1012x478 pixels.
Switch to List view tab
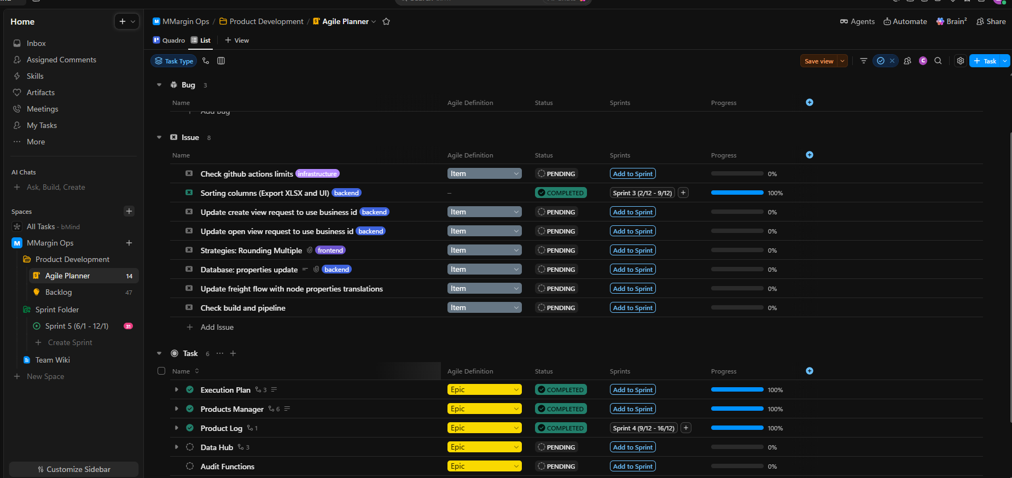[x=201, y=40]
